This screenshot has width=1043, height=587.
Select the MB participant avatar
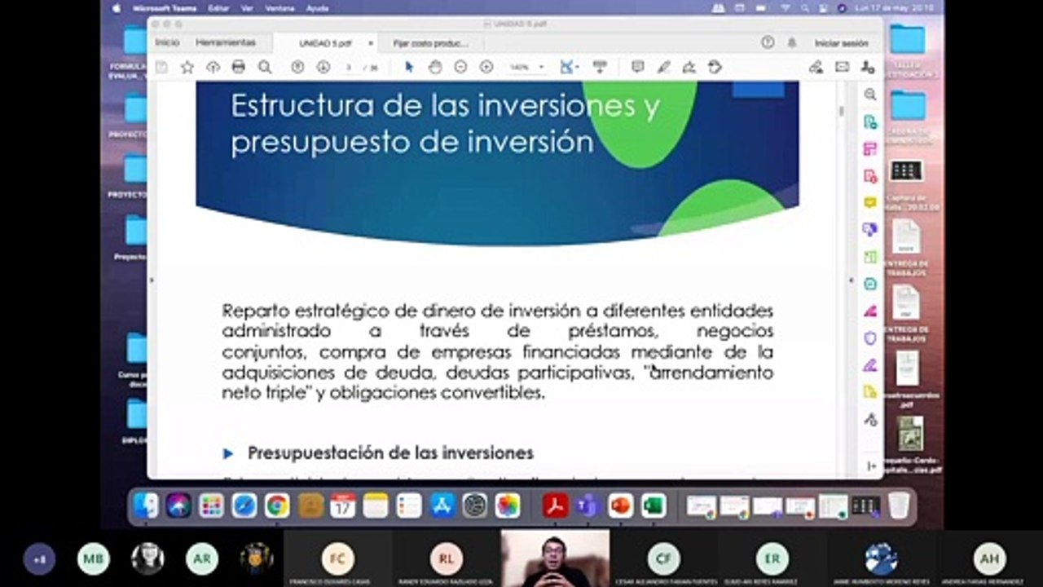point(94,559)
